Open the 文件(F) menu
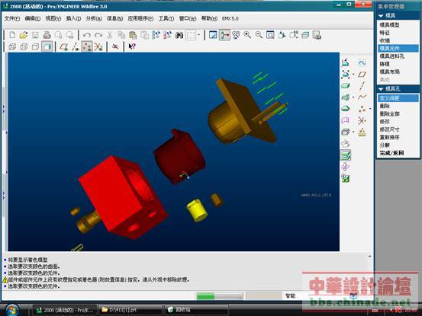This screenshot has width=422, height=316. point(12,18)
